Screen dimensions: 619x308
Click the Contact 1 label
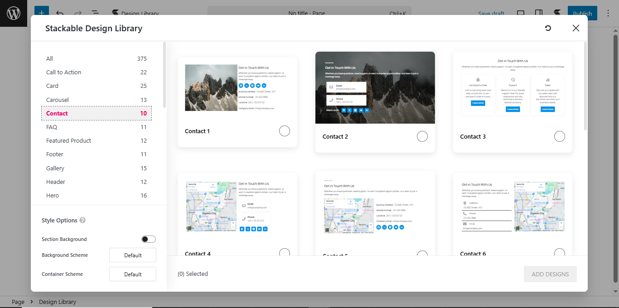(x=197, y=131)
